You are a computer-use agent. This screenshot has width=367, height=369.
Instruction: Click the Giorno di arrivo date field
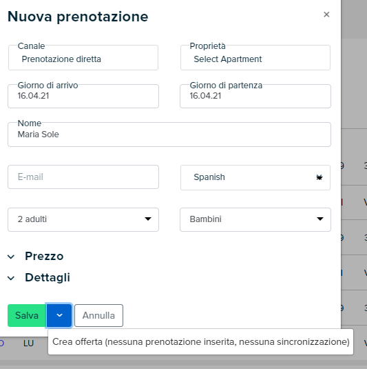(x=83, y=97)
